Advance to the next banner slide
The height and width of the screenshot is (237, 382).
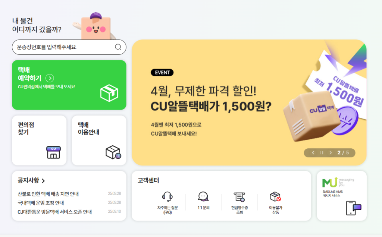[x=331, y=153]
